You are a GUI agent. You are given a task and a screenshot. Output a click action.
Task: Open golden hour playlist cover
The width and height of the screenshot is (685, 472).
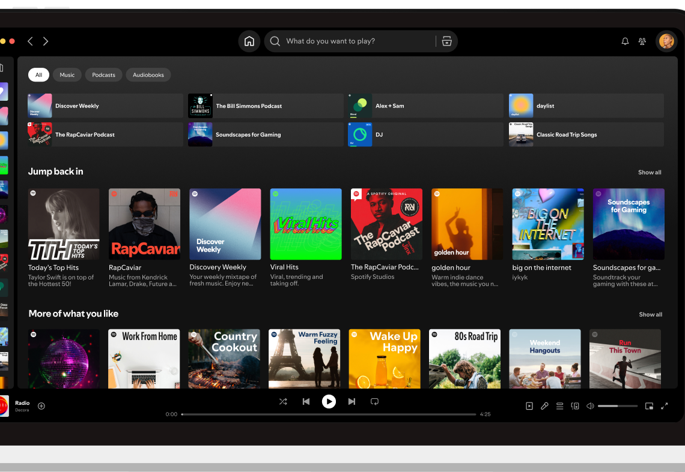click(467, 224)
